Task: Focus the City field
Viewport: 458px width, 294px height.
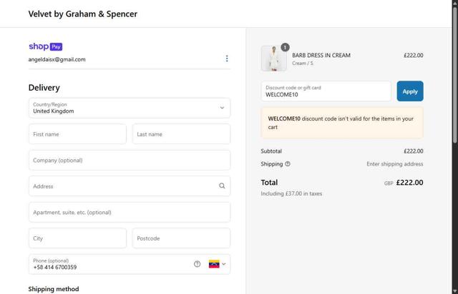Action: click(78, 238)
